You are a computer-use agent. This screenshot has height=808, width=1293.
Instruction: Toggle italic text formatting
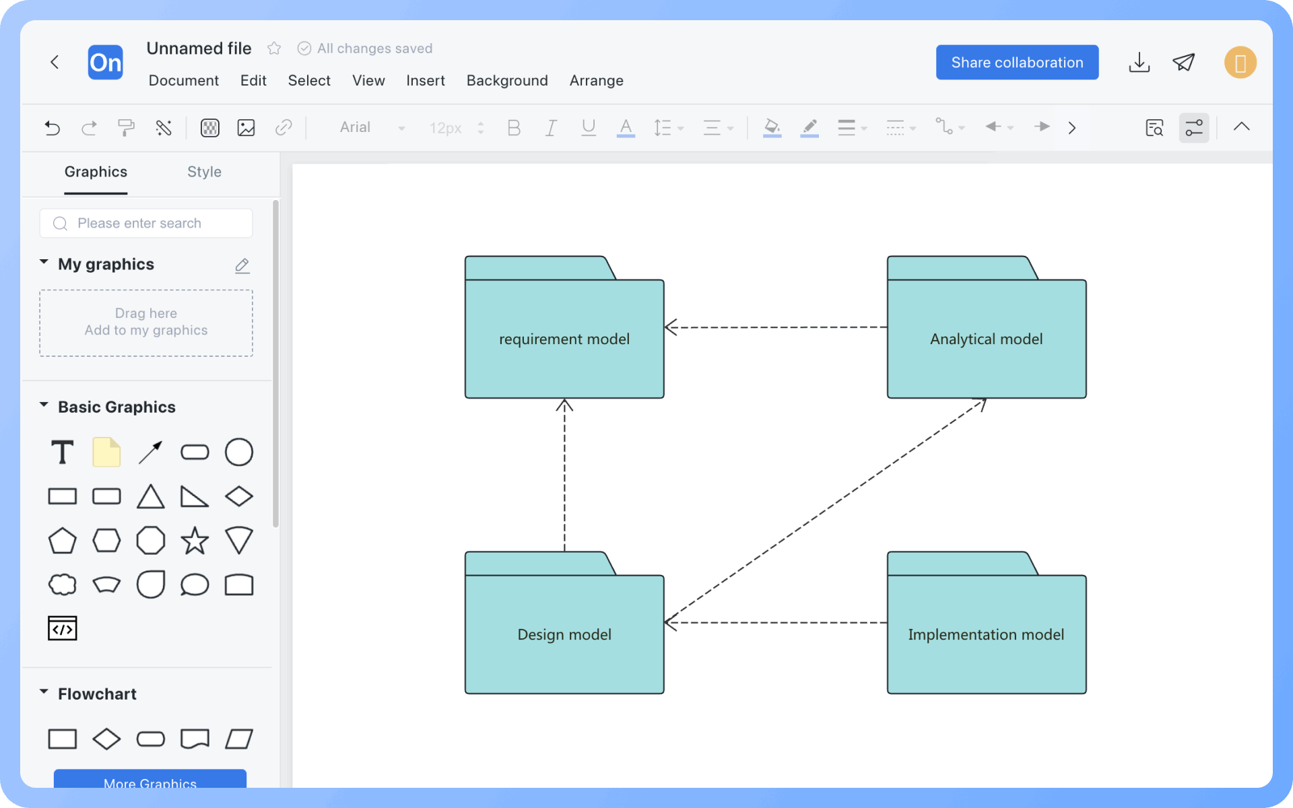pos(551,127)
